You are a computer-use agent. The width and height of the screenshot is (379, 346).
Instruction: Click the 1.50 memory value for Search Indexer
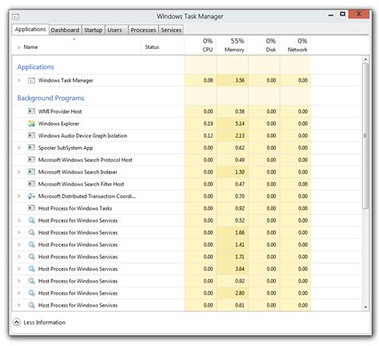(240, 172)
